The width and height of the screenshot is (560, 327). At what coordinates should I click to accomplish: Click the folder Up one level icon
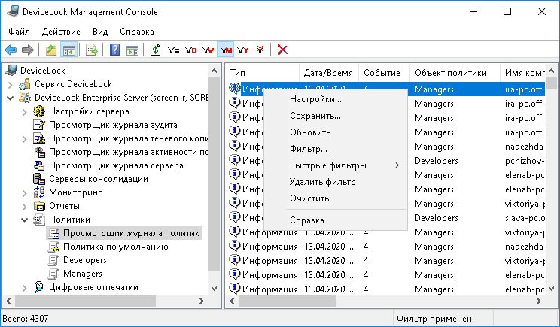click(x=50, y=50)
